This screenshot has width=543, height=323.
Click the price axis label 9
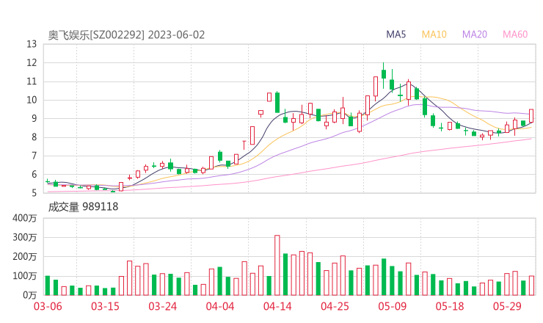pyautogui.click(x=34, y=119)
